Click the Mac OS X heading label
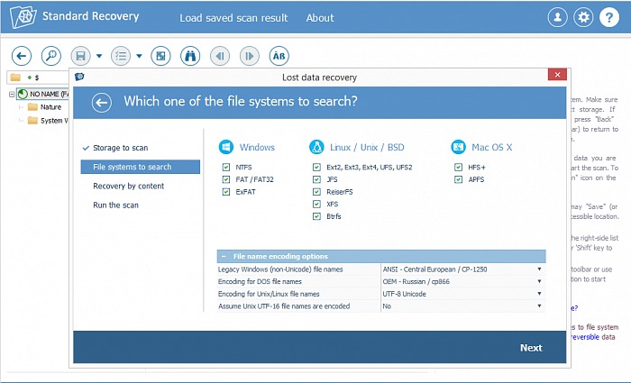This screenshot has height=383, width=631. pos(492,147)
